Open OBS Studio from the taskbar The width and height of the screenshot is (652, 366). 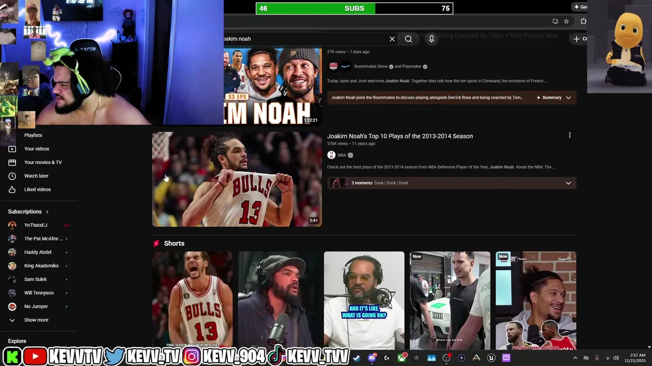point(446,358)
